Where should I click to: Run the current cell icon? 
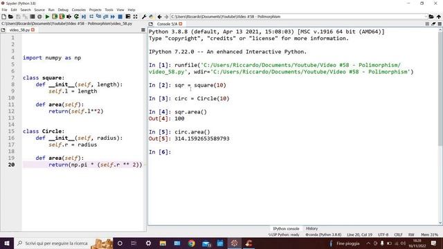click(55, 17)
